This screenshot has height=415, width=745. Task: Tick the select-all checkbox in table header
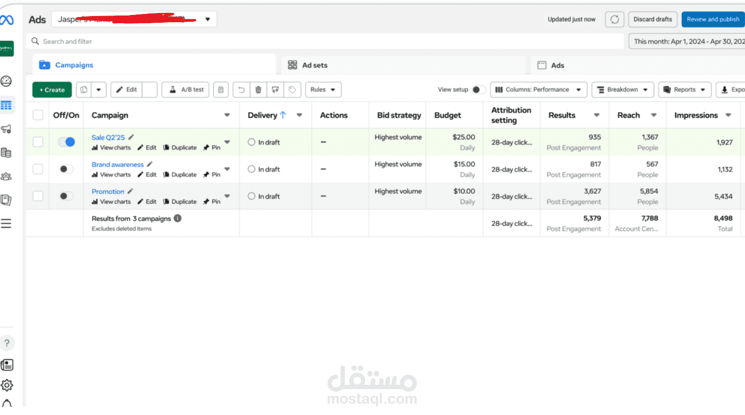pos(38,115)
